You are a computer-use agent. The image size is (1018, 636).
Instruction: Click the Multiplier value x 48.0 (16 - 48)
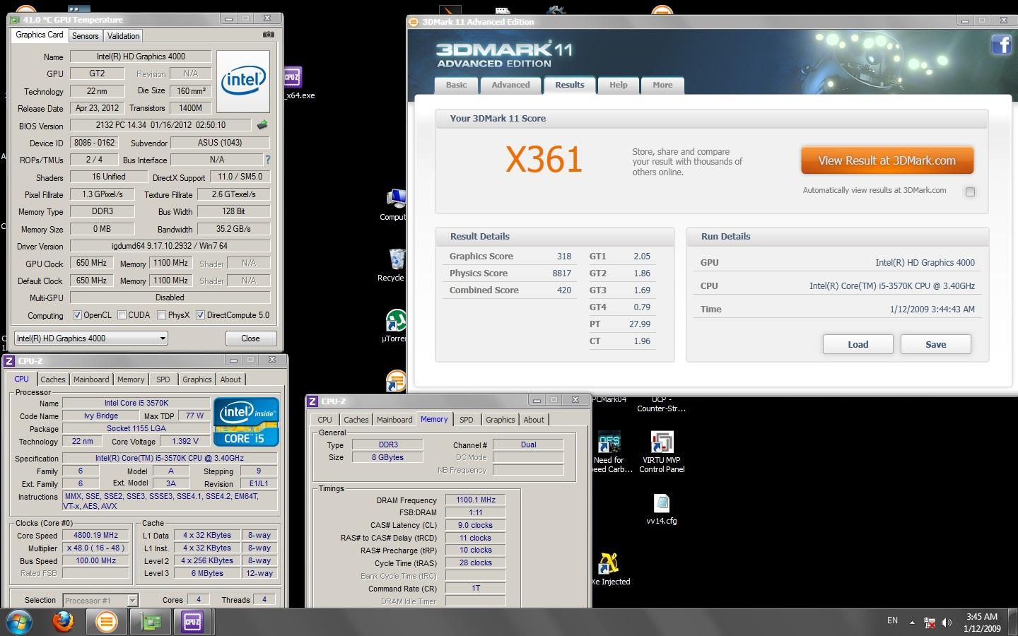[95, 548]
